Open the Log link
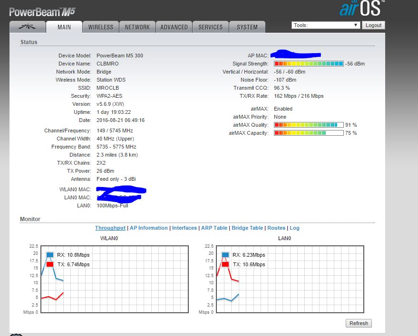Viewport: 418px width, 336px height. click(294, 228)
